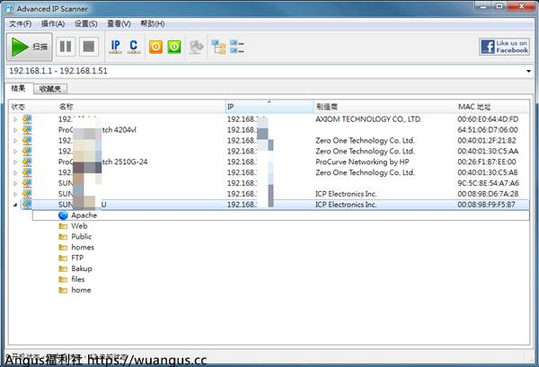Screen dimensions: 539x367
Task: Select the Public shared folder label
Action: click(82, 237)
